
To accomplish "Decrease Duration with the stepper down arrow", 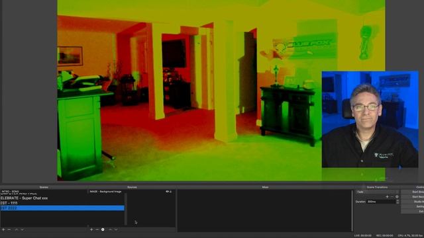I will coord(397,203).
